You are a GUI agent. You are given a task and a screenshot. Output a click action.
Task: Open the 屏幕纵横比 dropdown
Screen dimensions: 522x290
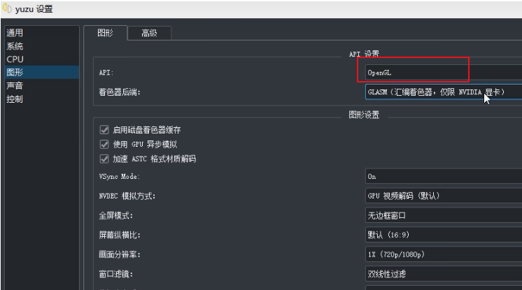tap(443, 234)
